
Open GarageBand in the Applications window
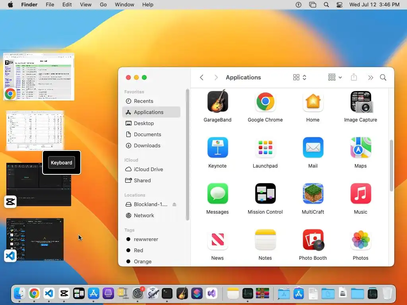point(217,101)
